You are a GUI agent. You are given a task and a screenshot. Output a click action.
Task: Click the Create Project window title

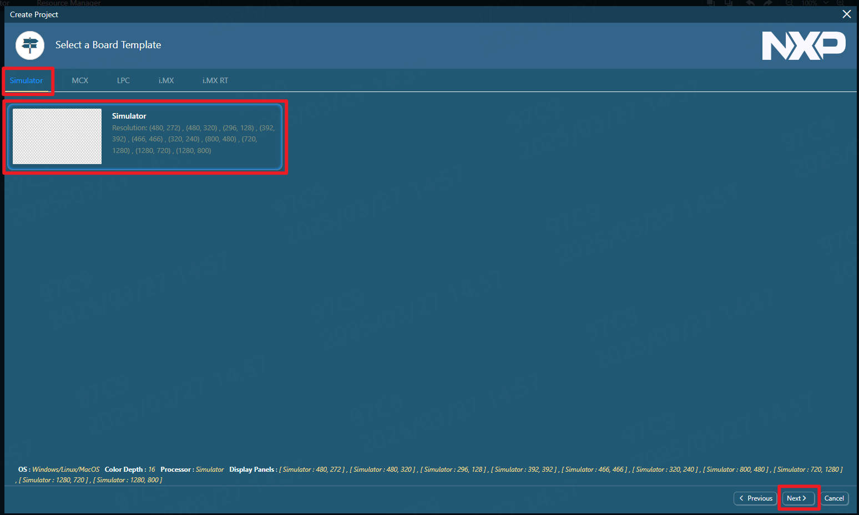34,14
